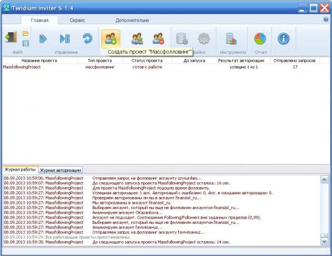Open the Журнал авторизации log tab

(x=61, y=170)
